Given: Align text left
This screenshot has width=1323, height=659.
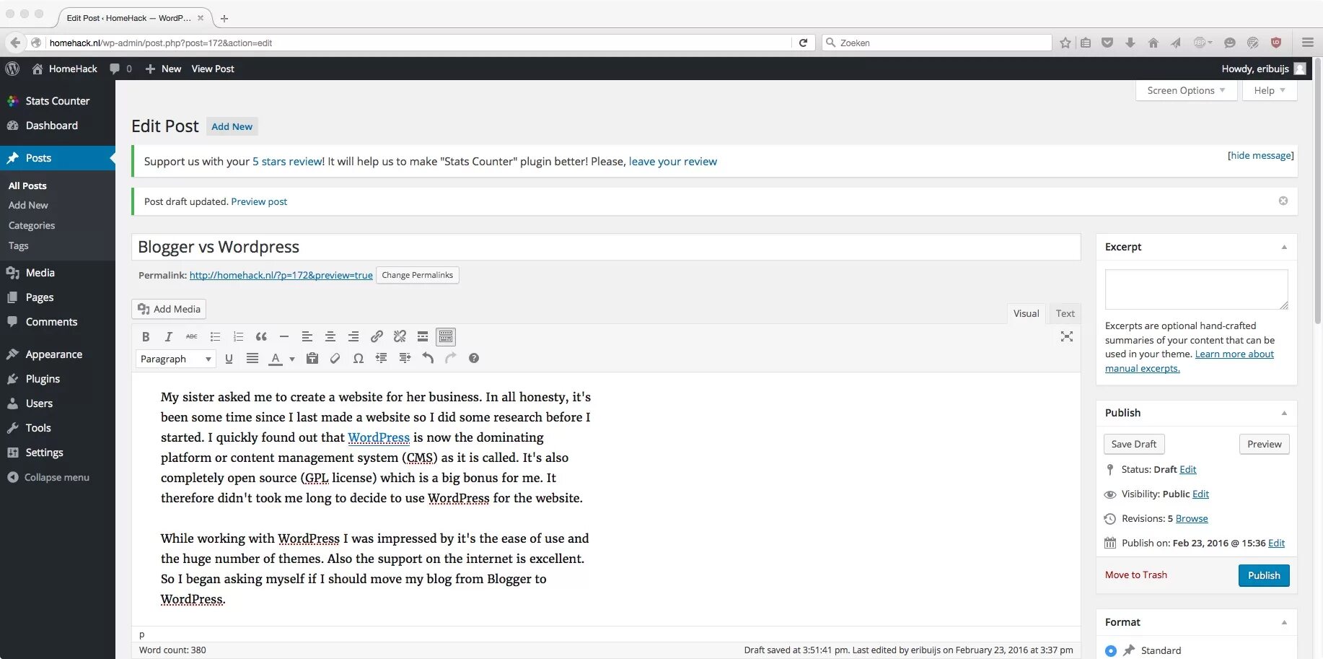Looking at the screenshot, I should coord(307,336).
